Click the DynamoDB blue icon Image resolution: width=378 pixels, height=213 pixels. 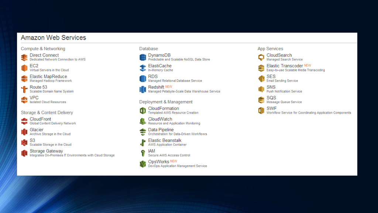point(143,57)
